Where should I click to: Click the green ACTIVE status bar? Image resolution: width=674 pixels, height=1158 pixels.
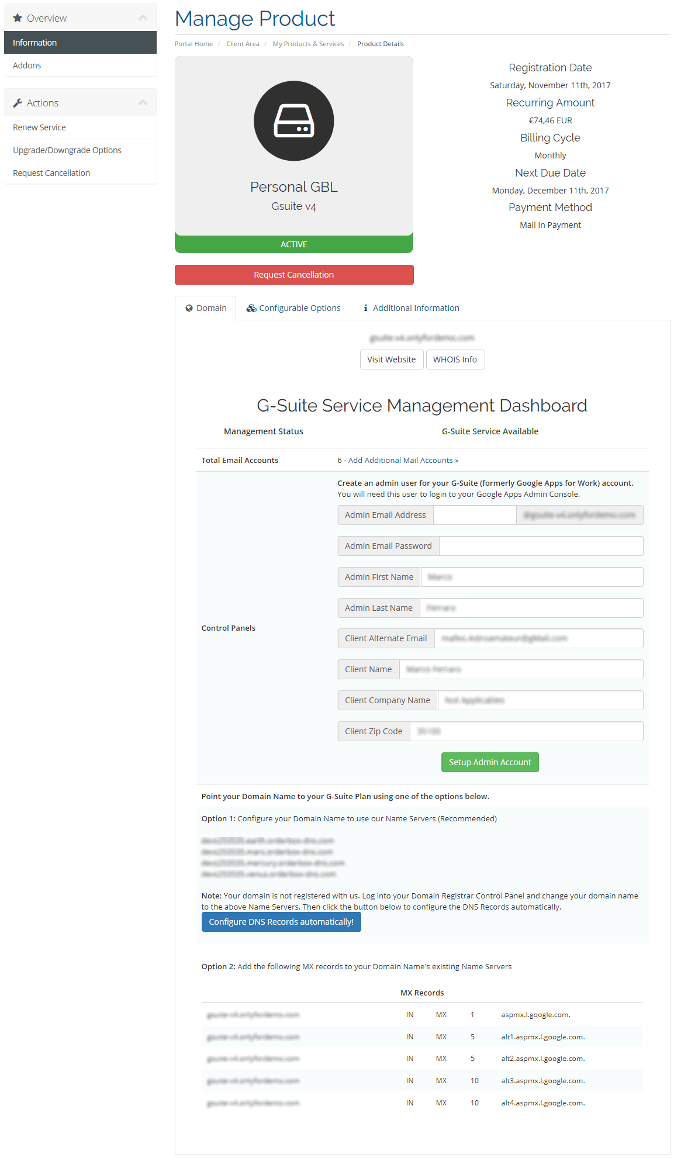point(294,244)
